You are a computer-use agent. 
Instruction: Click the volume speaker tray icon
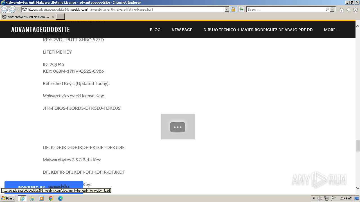(320, 198)
